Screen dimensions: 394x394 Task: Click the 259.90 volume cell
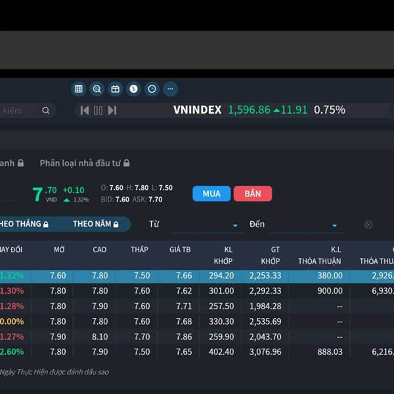tap(221, 337)
